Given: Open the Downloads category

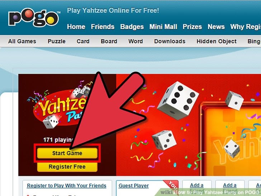Looking at the screenshot, I should 170,41.
